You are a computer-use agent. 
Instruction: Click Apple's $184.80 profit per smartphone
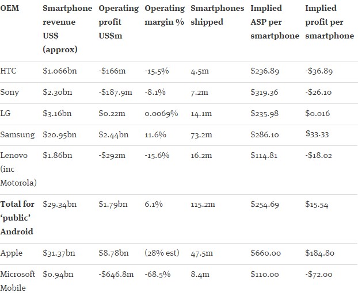click(319, 253)
